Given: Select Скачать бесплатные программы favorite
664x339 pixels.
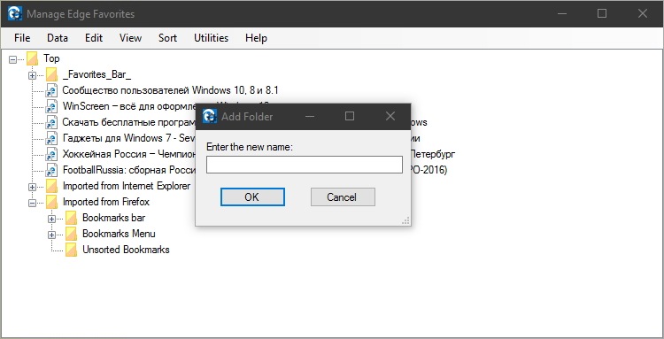Looking at the screenshot, I should pos(128,122).
